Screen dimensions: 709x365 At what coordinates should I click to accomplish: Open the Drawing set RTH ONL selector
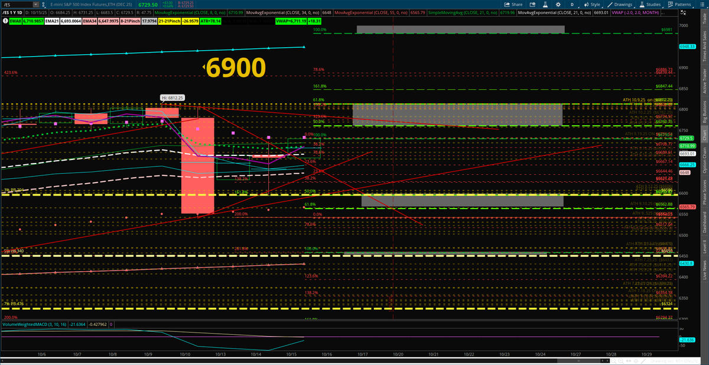click(674, 361)
